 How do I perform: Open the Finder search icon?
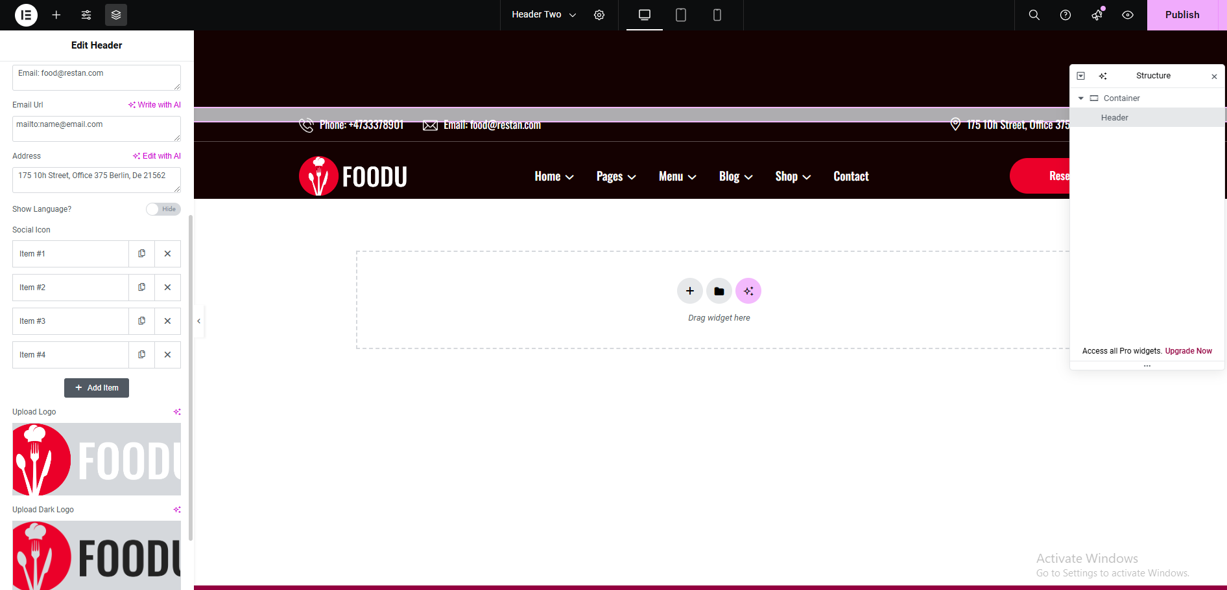[x=1034, y=15]
